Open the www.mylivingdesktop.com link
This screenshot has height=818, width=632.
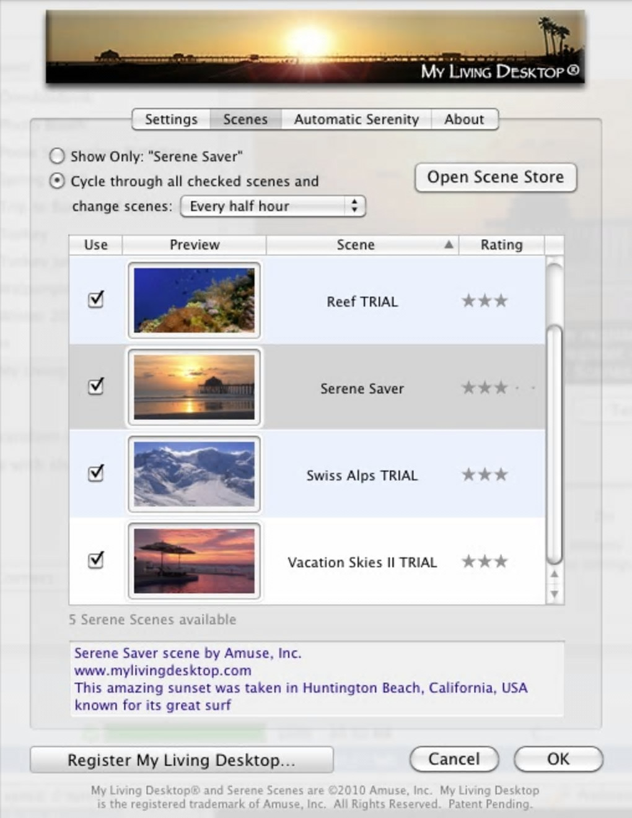pyautogui.click(x=163, y=671)
